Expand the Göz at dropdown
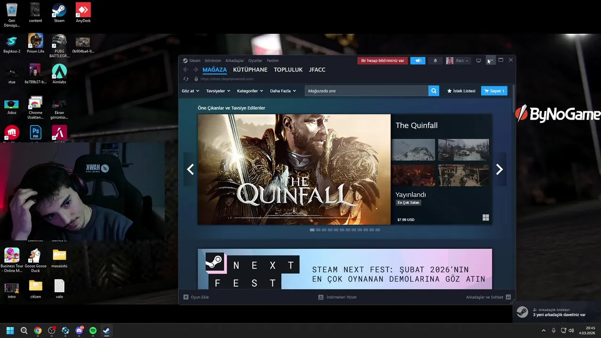The height and width of the screenshot is (338, 601). click(x=190, y=91)
